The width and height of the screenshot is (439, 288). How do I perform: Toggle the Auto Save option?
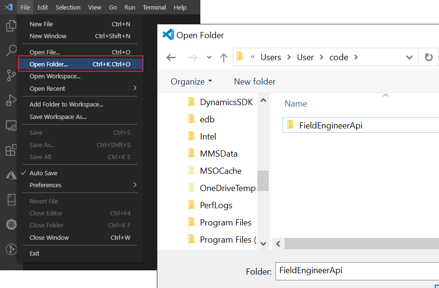[x=80, y=173]
